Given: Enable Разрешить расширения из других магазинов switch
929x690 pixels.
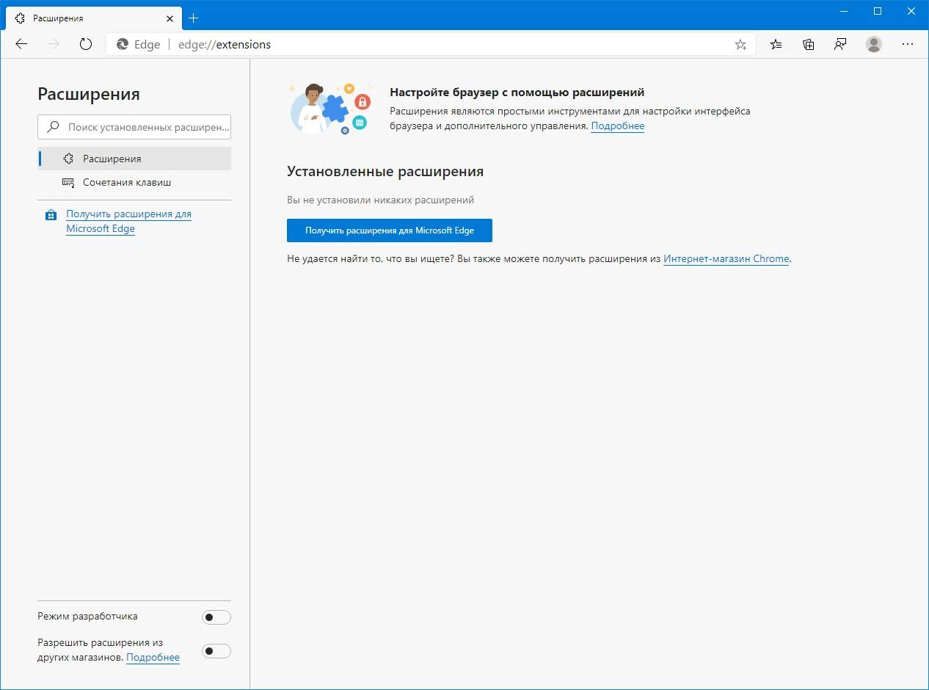Looking at the screenshot, I should tap(216, 651).
